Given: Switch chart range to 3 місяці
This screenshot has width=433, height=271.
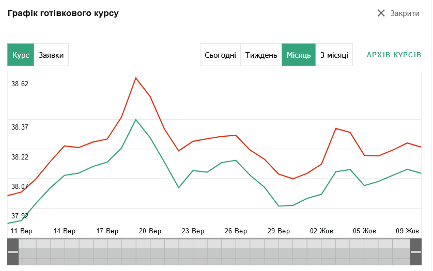Looking at the screenshot, I should coord(334,55).
